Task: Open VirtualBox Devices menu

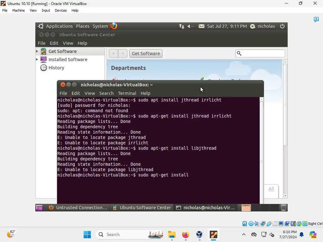Action: [x=61, y=10]
